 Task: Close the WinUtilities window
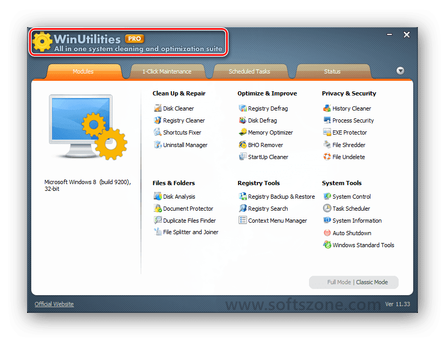click(406, 34)
